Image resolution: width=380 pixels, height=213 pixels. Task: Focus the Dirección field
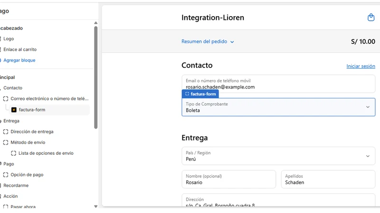[x=278, y=200]
